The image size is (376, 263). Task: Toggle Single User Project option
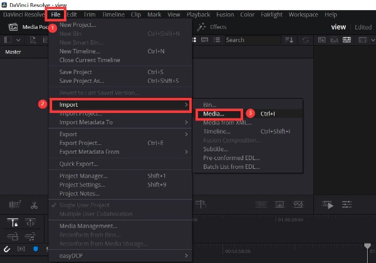tap(120, 205)
